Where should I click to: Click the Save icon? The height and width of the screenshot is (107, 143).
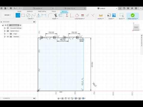click(11, 8)
